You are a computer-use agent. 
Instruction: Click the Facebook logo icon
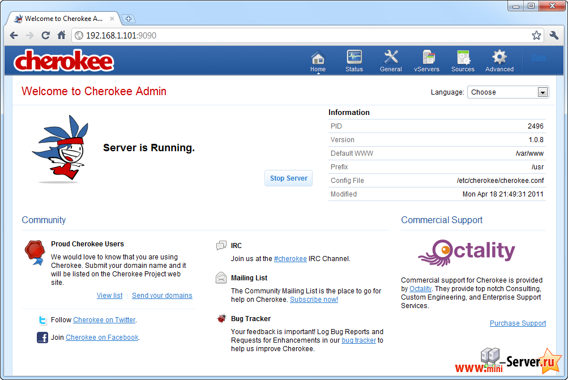tap(42, 338)
